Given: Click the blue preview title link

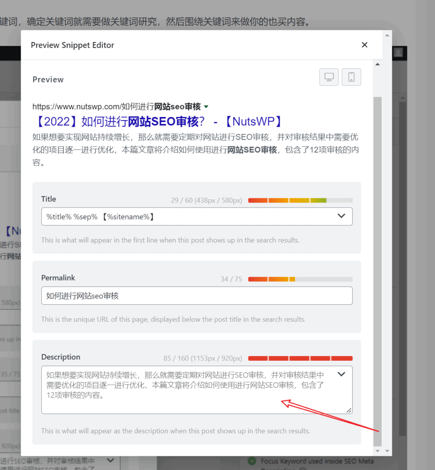Looking at the screenshot, I should (158, 122).
